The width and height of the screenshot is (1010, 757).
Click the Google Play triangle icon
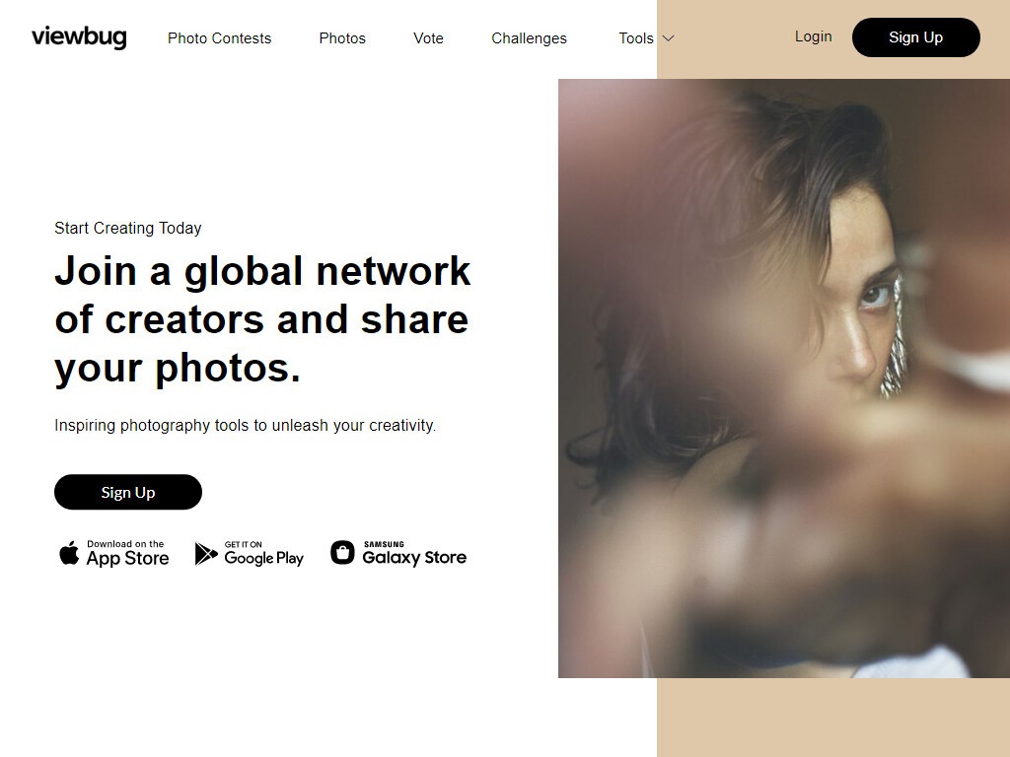point(205,554)
